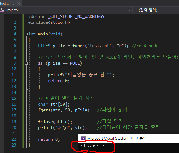This screenshot has width=179, height=153.
Task: Click the fgets(str, 50, pFile) call
Action: [x=65, y=110]
